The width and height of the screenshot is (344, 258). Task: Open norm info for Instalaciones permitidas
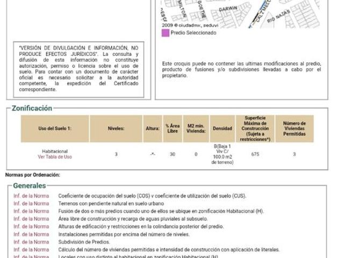coord(31,234)
